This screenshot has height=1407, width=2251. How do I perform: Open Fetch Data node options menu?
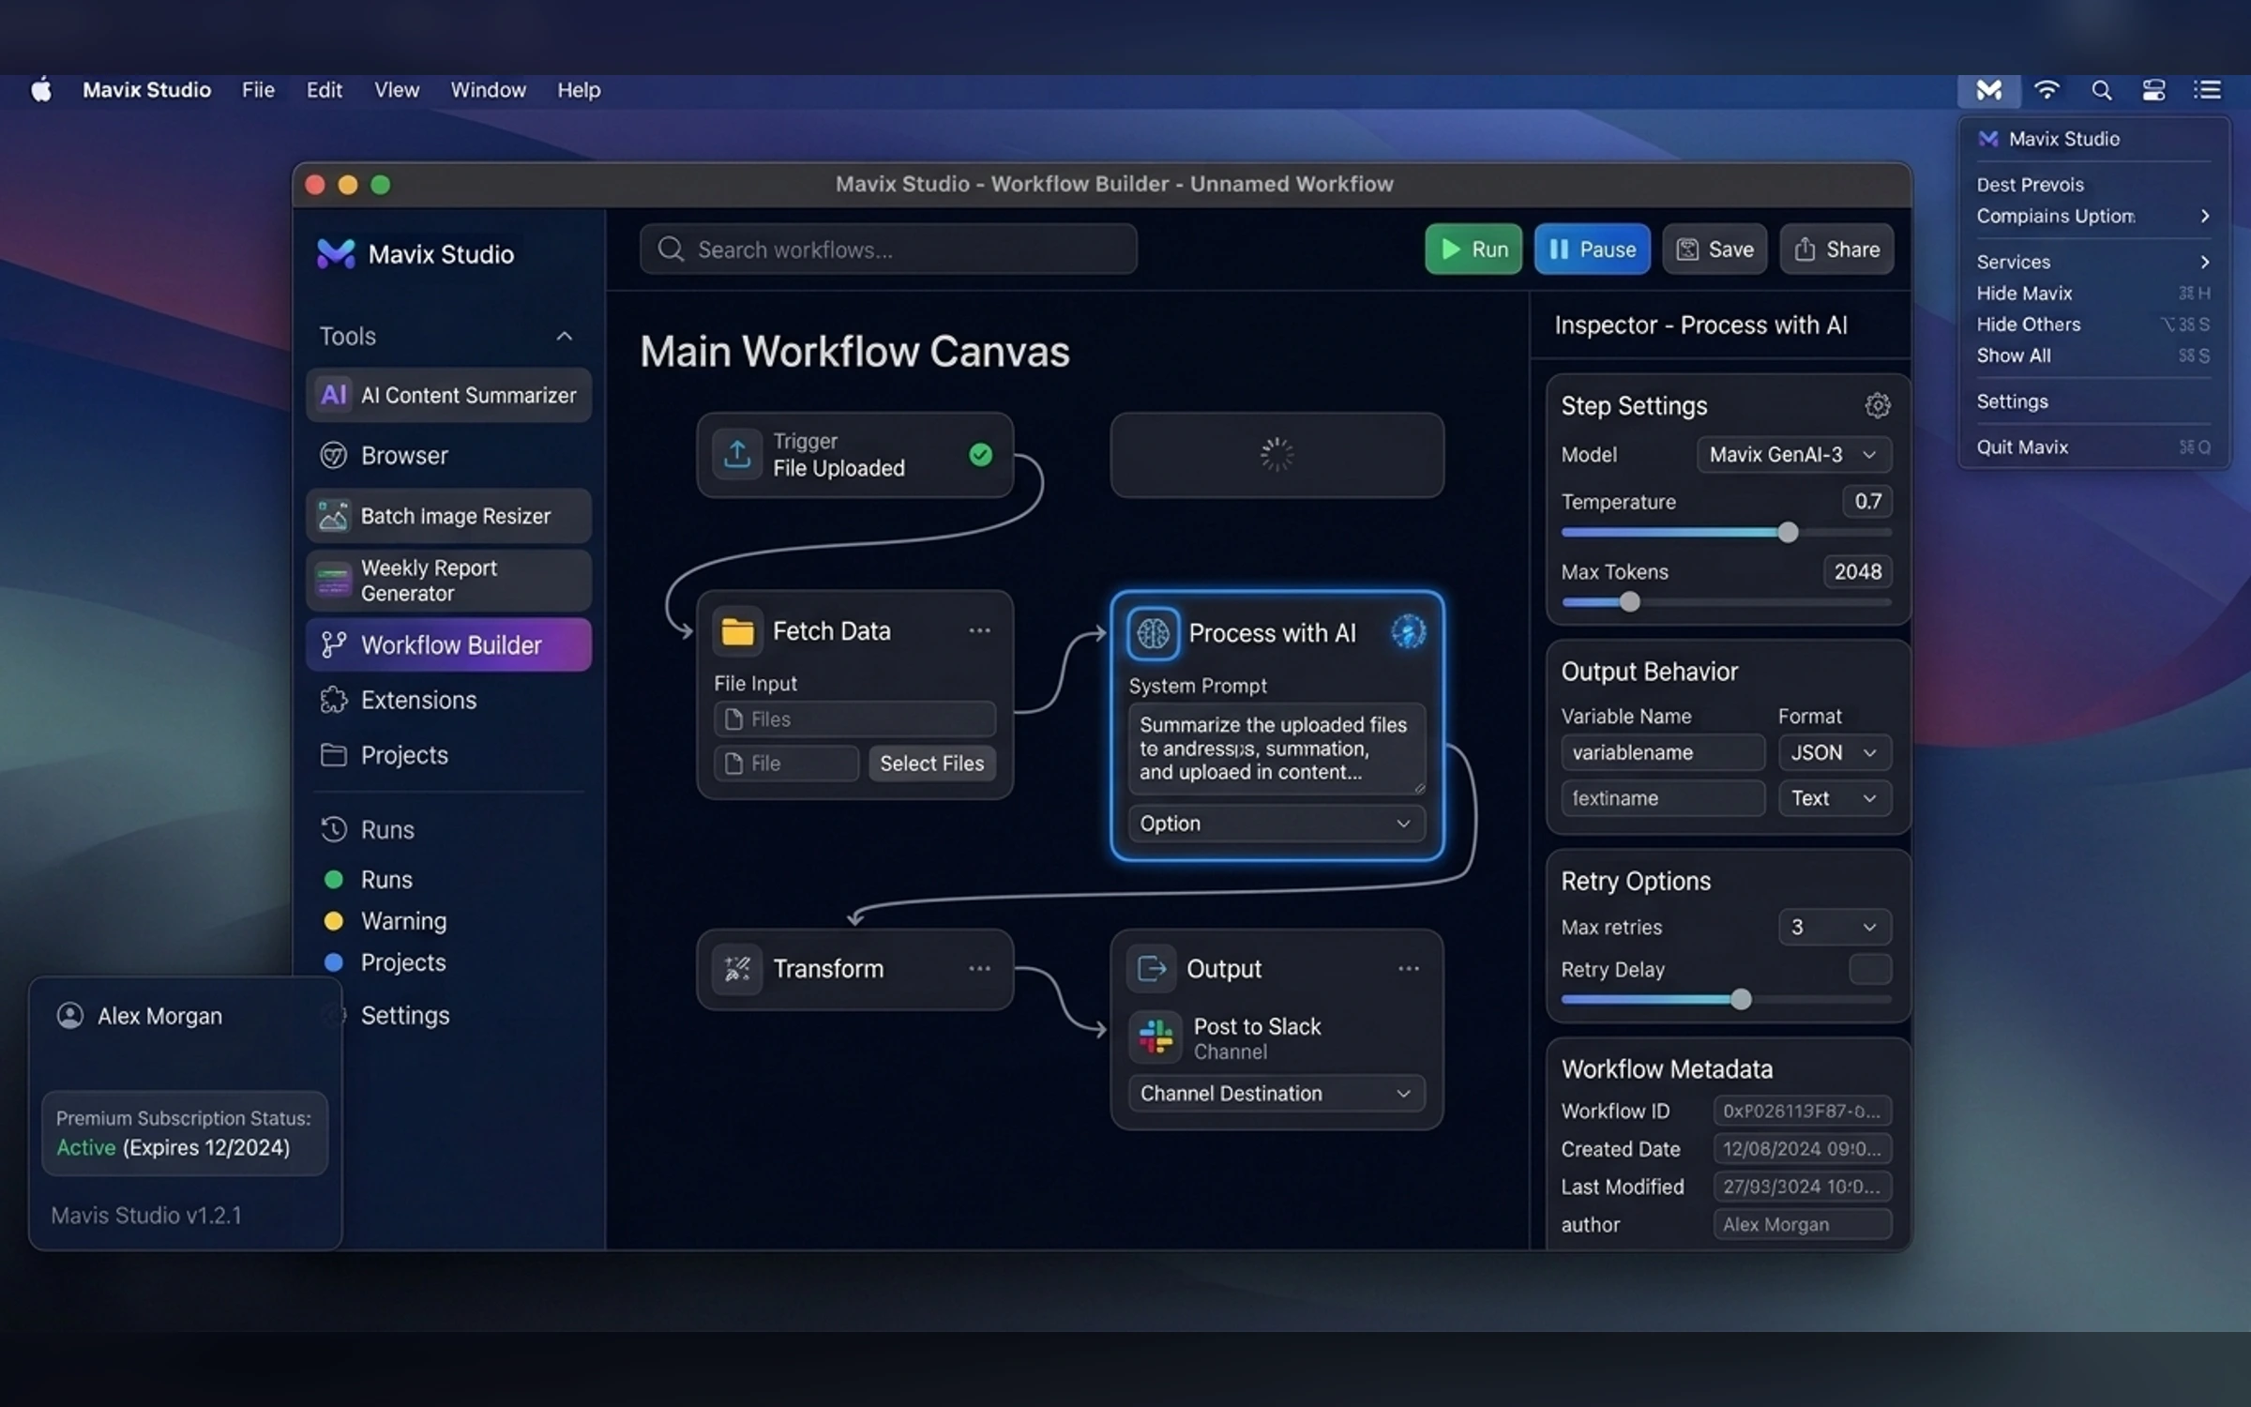(x=979, y=631)
